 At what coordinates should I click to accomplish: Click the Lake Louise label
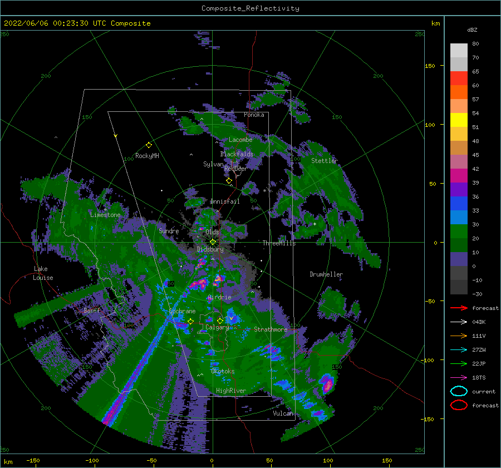[43, 273]
